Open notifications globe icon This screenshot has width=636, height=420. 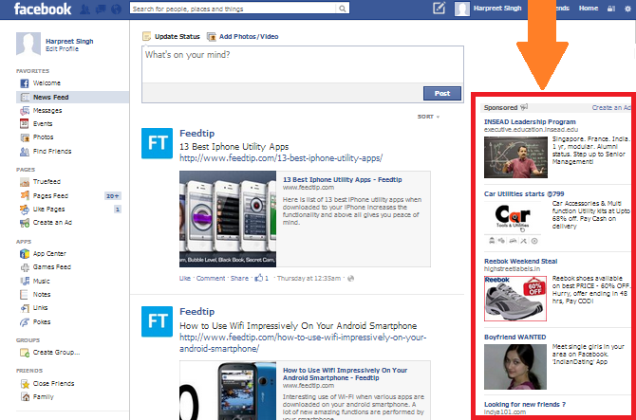[x=116, y=9]
